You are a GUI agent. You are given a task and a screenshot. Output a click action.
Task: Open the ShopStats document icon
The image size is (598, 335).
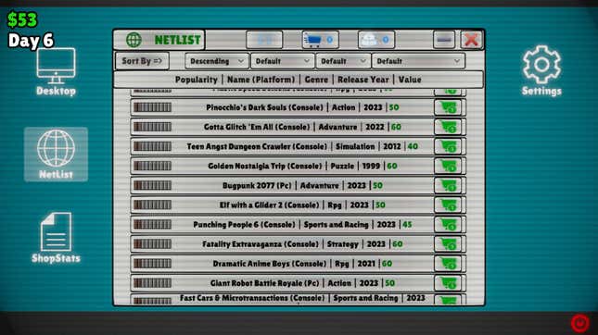pyautogui.click(x=56, y=238)
